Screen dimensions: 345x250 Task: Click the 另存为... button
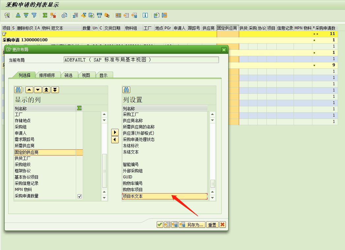click(192, 225)
